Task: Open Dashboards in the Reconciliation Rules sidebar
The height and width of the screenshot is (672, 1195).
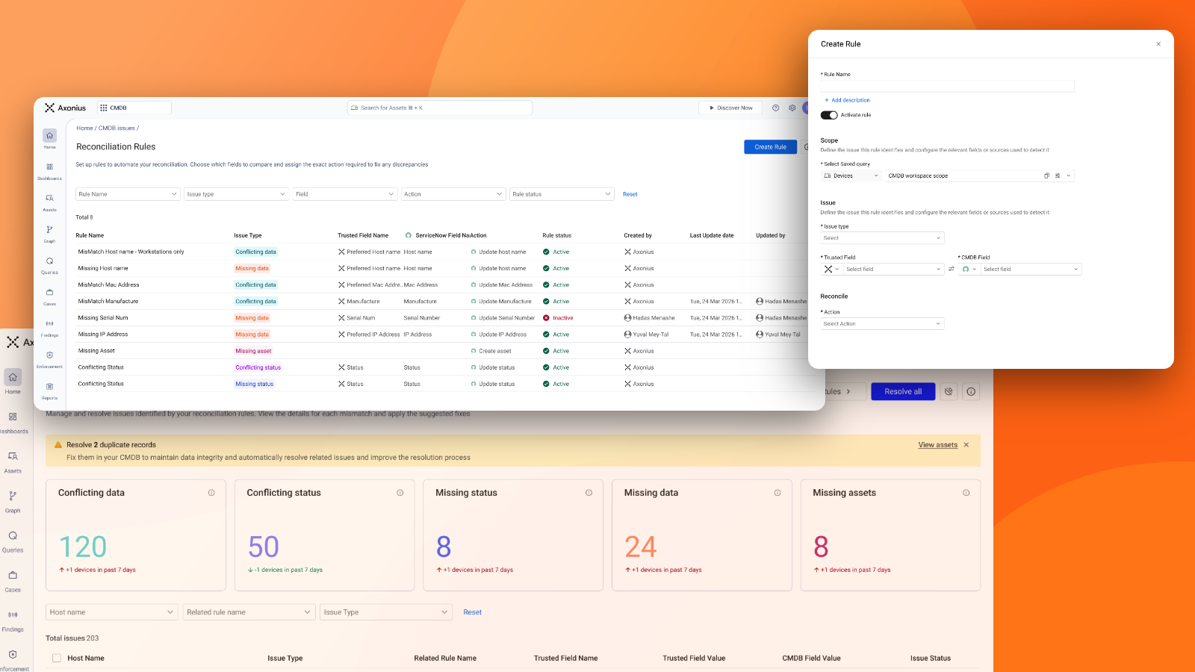Action: pyautogui.click(x=49, y=171)
